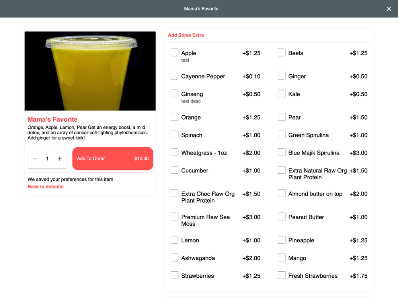The height and width of the screenshot is (298, 398).
Task: Select the Fresh Strawberries checkbox
Action: (281, 275)
